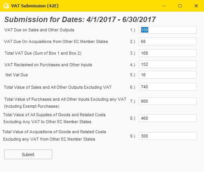Image resolution: width=204 pixels, height=172 pixels.
Task: Click the VAT Due on Sales label
Action: (39, 30)
